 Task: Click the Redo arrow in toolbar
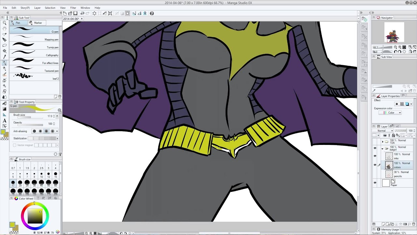(x=88, y=13)
